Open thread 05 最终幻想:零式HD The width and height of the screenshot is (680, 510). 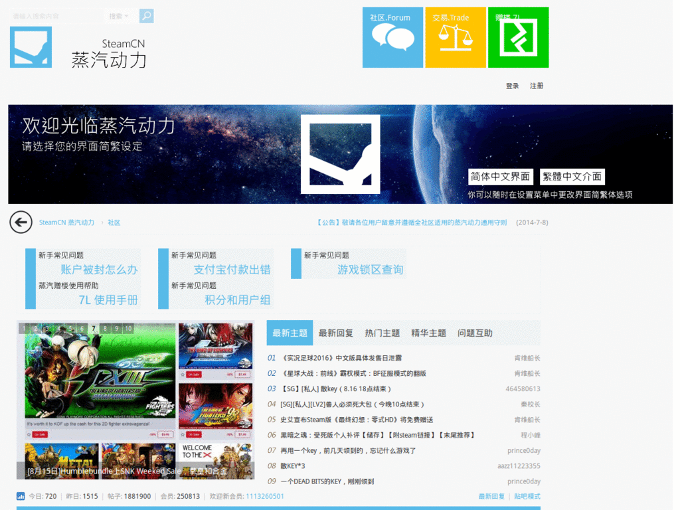pos(357,420)
